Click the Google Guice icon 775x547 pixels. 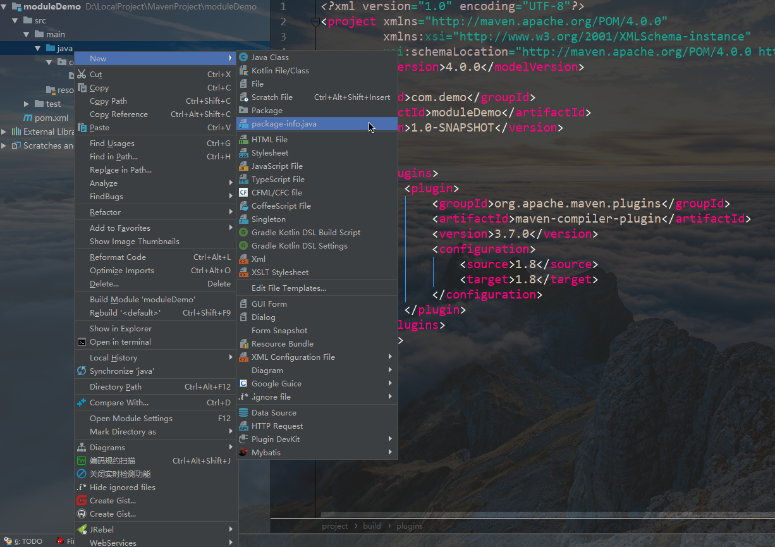[x=243, y=383]
